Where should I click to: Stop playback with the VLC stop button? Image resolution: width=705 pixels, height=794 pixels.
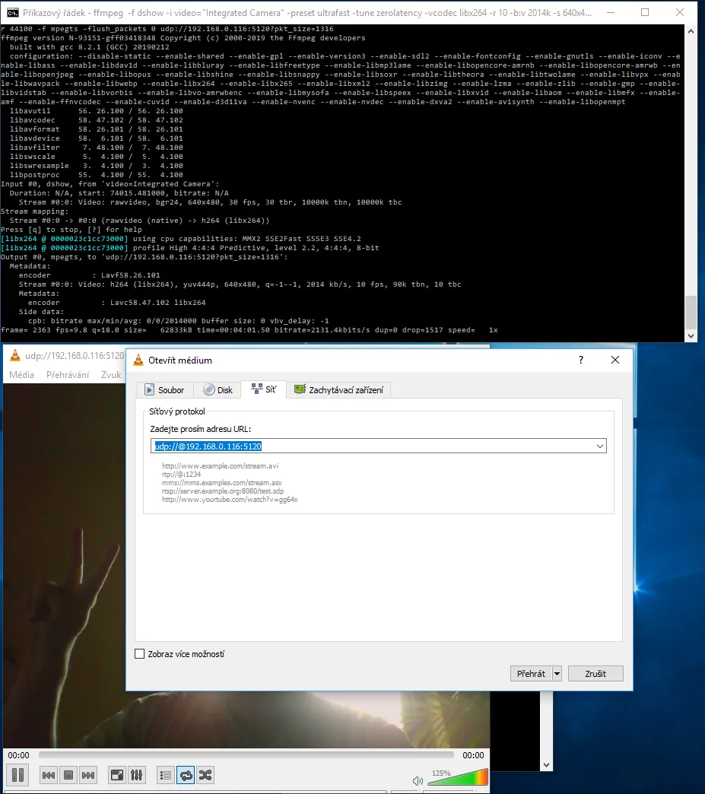click(68, 775)
